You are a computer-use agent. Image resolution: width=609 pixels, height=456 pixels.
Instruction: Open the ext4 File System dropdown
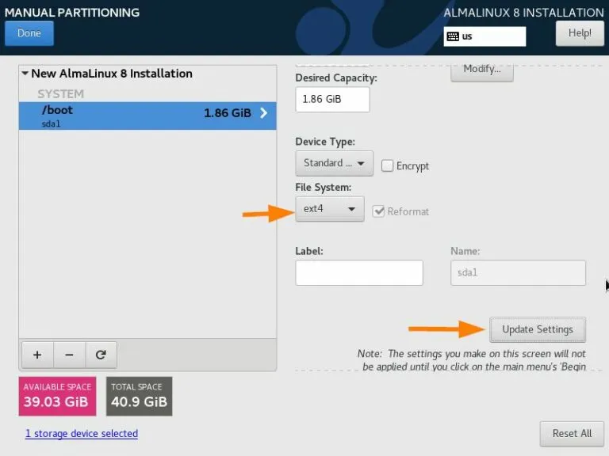[330, 209]
